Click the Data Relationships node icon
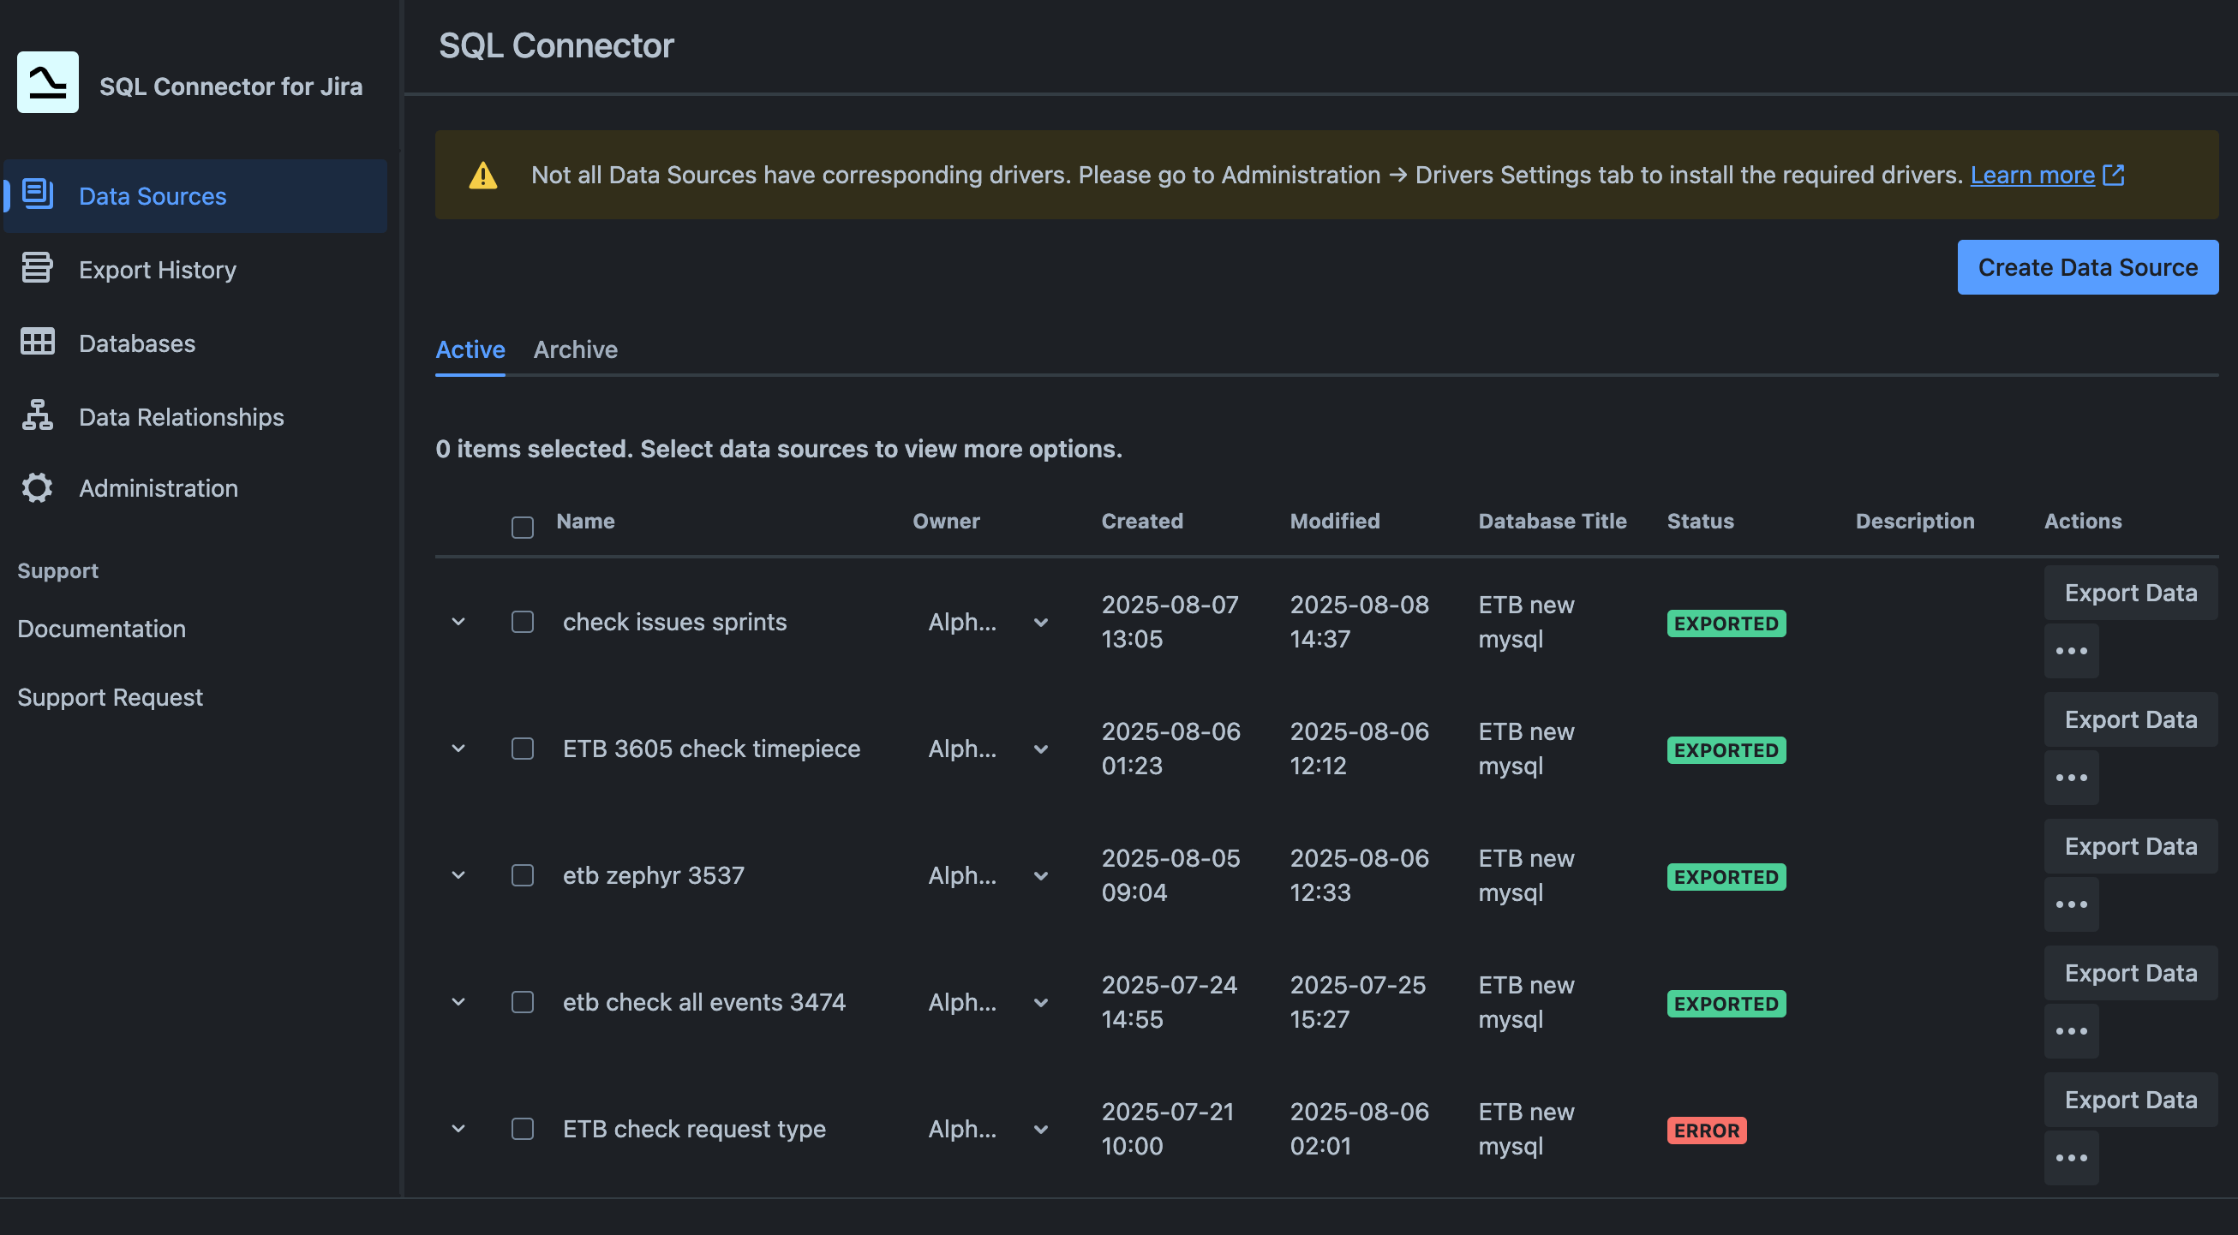The image size is (2238, 1235). [37, 416]
